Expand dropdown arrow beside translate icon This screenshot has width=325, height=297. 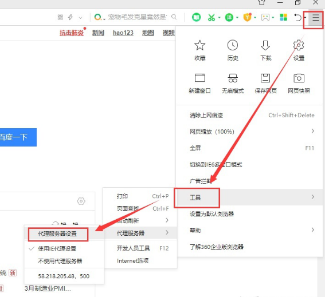coord(237,18)
